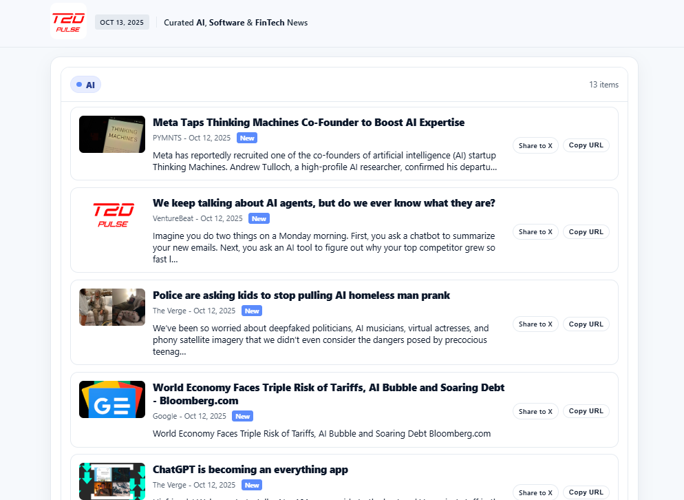684x500 pixels.
Task: Click Google - Oct 12, 2025 source line
Action: click(189, 416)
